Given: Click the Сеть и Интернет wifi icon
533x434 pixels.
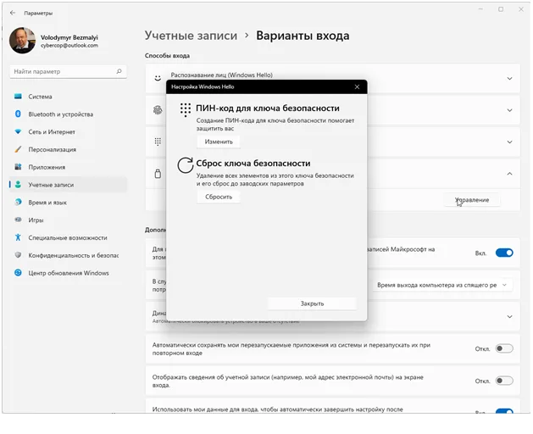Looking at the screenshot, I should [18, 131].
